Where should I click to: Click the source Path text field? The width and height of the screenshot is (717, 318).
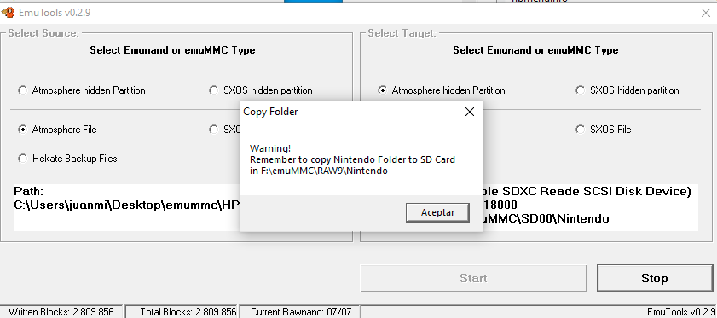127,207
